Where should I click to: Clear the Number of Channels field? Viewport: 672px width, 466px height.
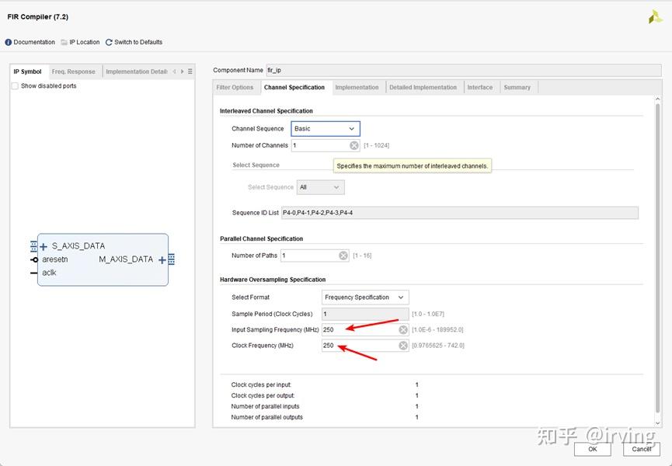pos(354,146)
